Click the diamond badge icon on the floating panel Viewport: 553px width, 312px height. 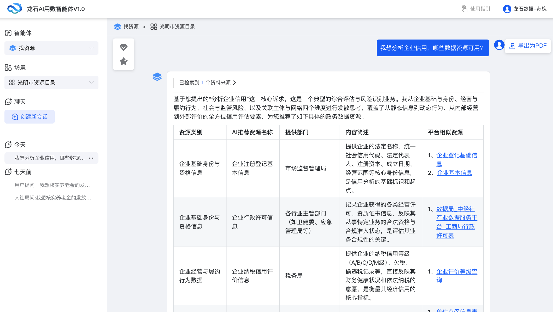tap(123, 47)
